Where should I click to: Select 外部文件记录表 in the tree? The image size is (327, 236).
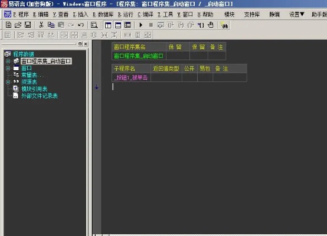pyautogui.click(x=40, y=96)
